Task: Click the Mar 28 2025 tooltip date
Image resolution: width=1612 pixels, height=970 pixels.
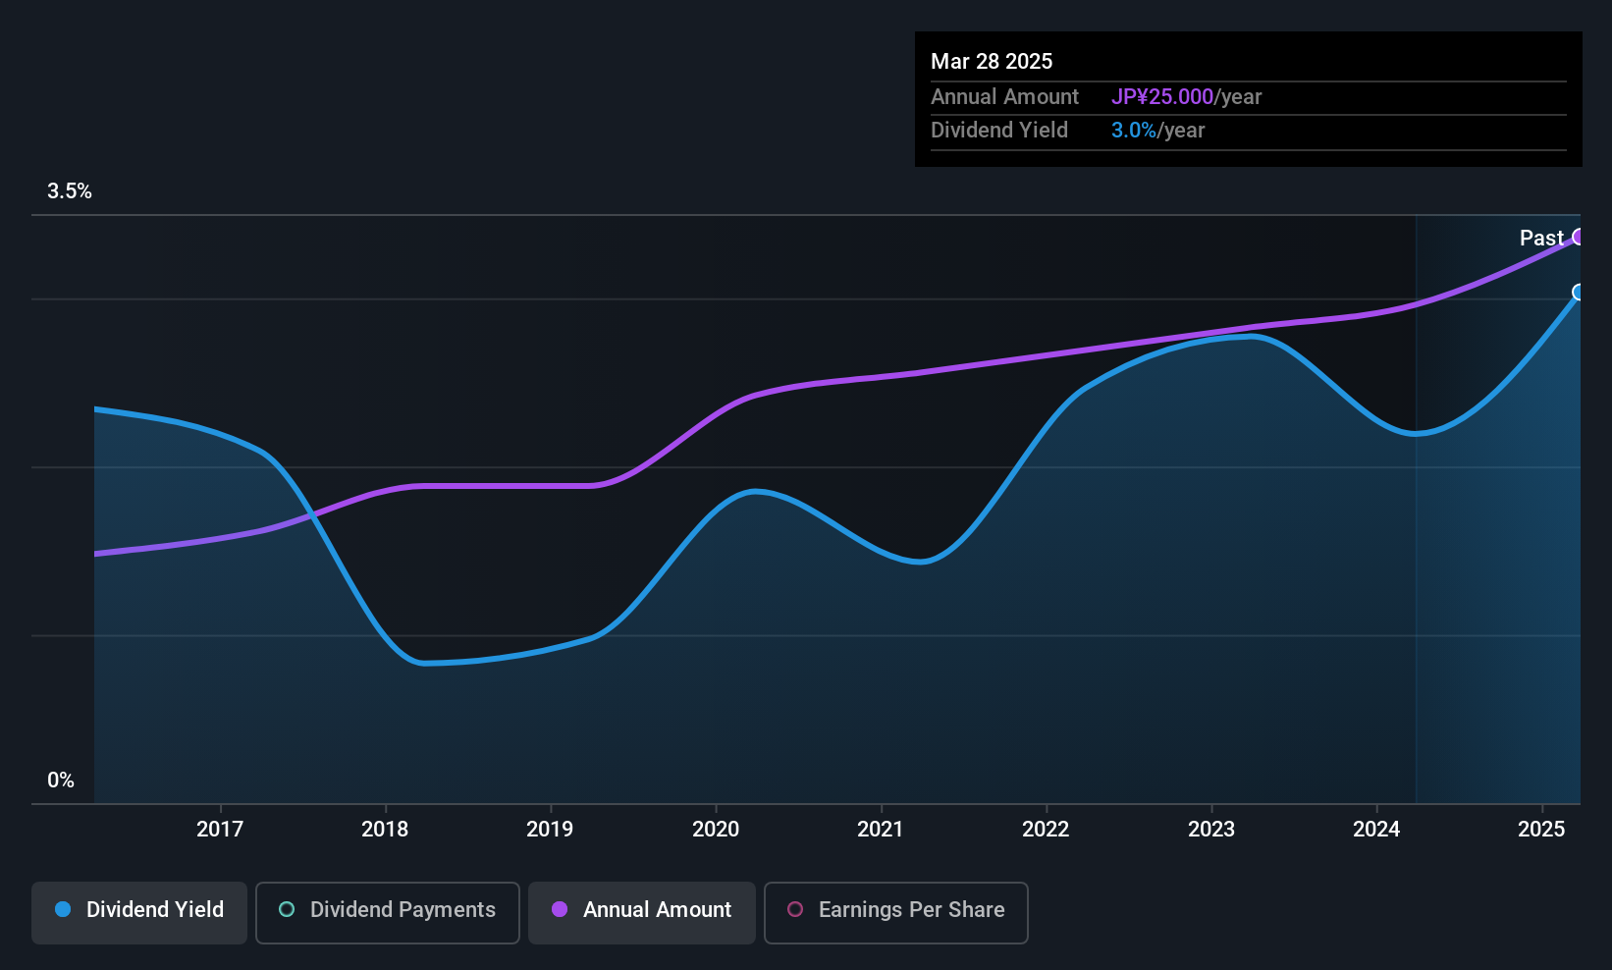Action: point(992,62)
